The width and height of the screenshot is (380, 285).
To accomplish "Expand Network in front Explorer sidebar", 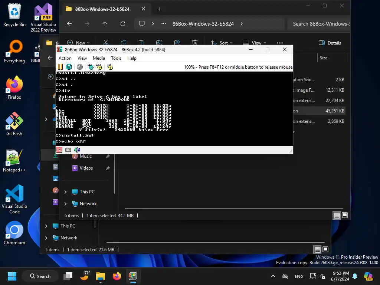I will click(x=65, y=204).
